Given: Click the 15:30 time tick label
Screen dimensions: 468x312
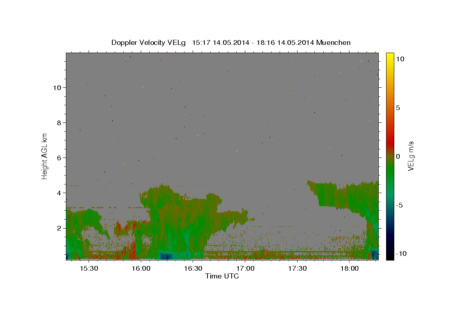Looking at the screenshot, I should click(89, 269).
